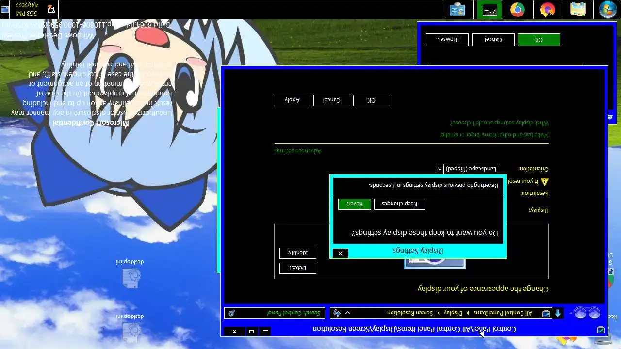621x349 pixels.
Task: Select the 'Display' breadcrumb
Action: (x=453, y=313)
